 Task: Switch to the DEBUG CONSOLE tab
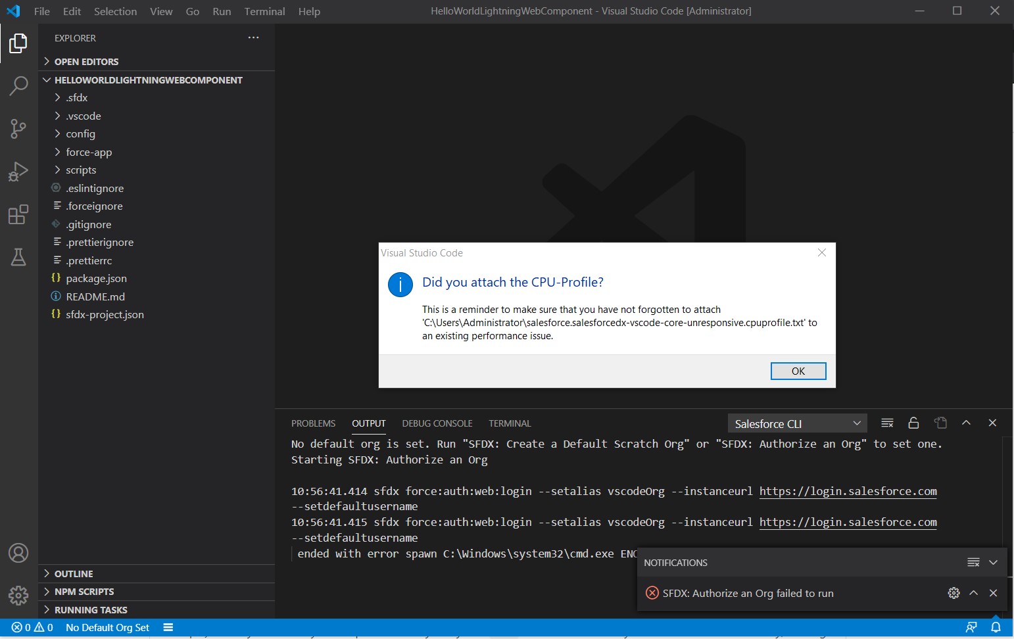[x=437, y=423]
